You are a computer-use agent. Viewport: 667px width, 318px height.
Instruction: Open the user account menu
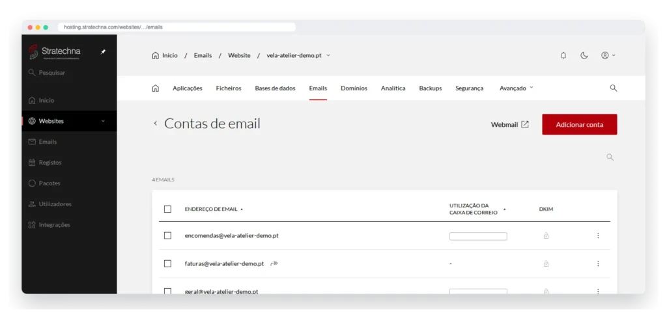[608, 56]
